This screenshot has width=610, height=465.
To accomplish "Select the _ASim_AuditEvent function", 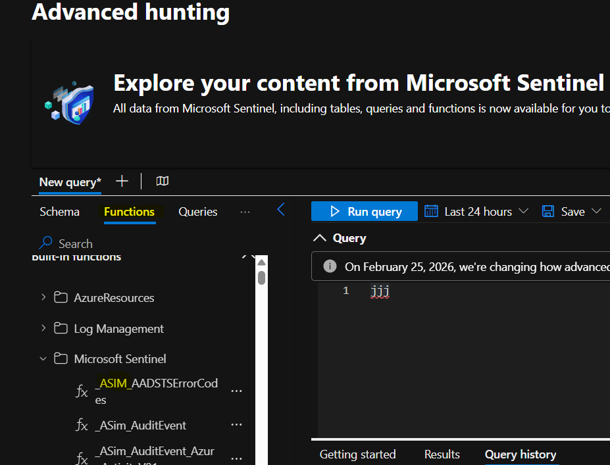I will point(141,426).
